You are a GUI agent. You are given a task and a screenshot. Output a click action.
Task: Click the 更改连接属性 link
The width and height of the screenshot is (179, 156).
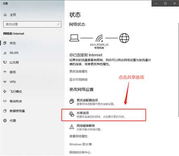78,71
